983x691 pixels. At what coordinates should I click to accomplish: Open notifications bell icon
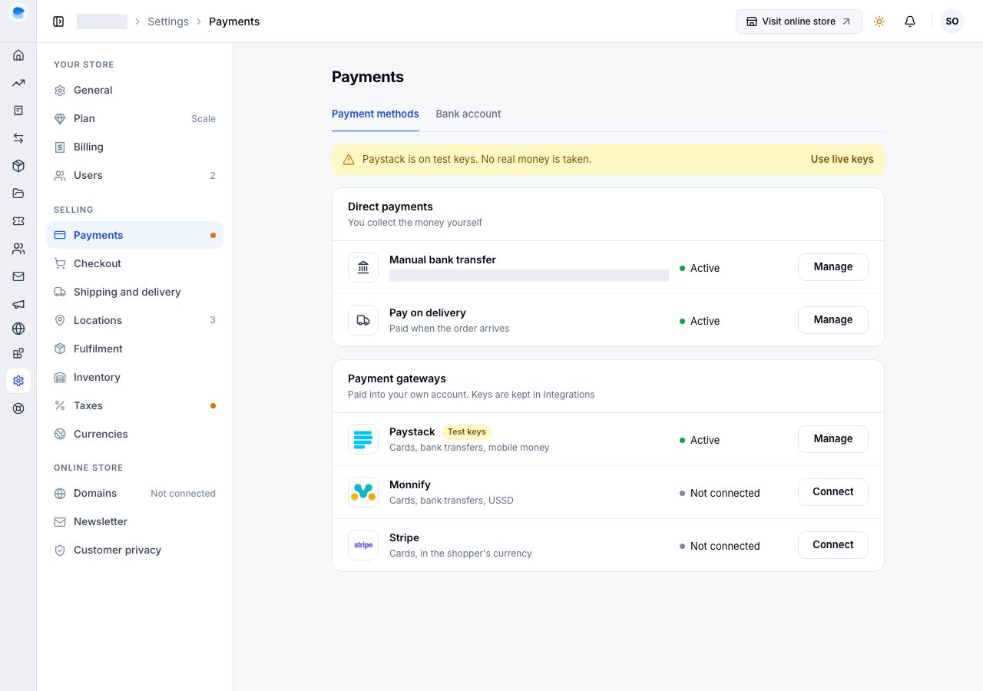[x=910, y=21]
